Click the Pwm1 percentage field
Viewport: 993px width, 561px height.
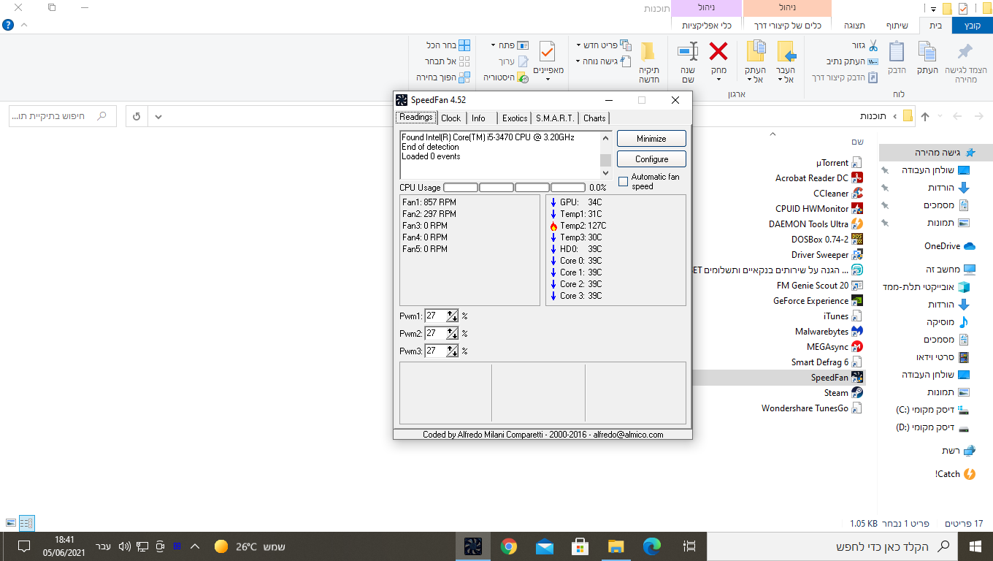435,316
